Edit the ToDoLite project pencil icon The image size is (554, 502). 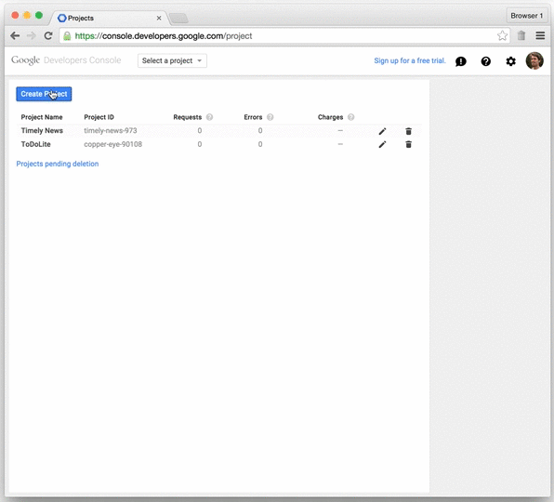(x=382, y=144)
